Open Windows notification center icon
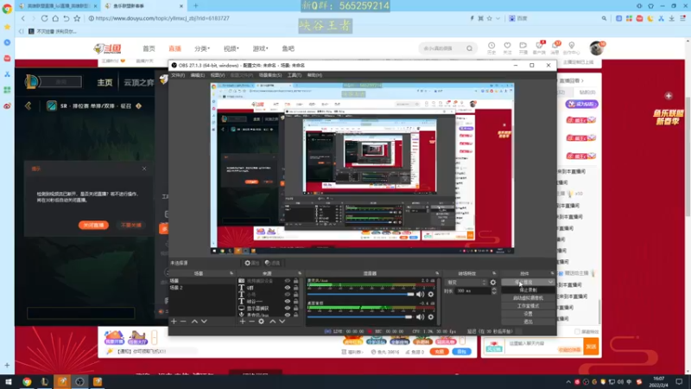Viewport: 691px width, 389px height. click(679, 381)
